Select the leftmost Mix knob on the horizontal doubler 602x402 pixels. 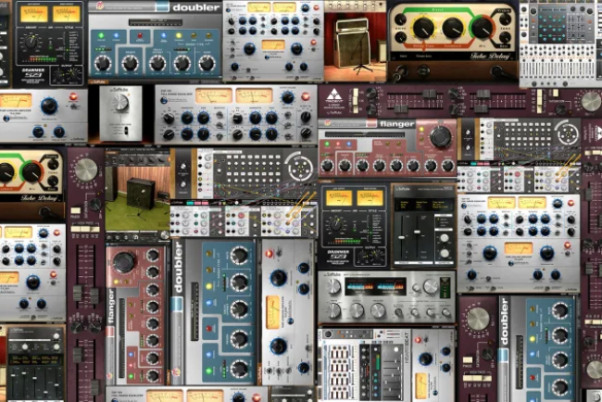[x=103, y=63]
